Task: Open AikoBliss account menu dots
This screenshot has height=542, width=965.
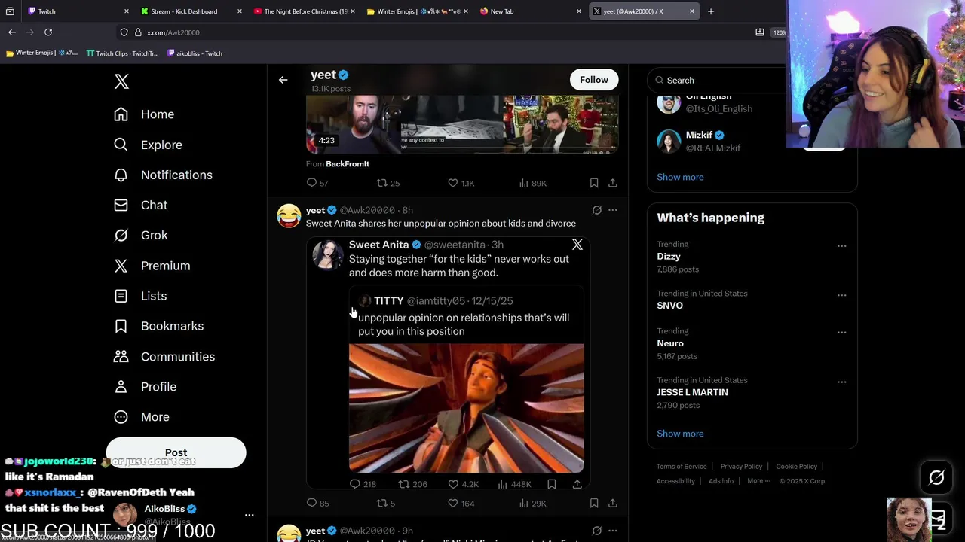Action: click(x=250, y=515)
